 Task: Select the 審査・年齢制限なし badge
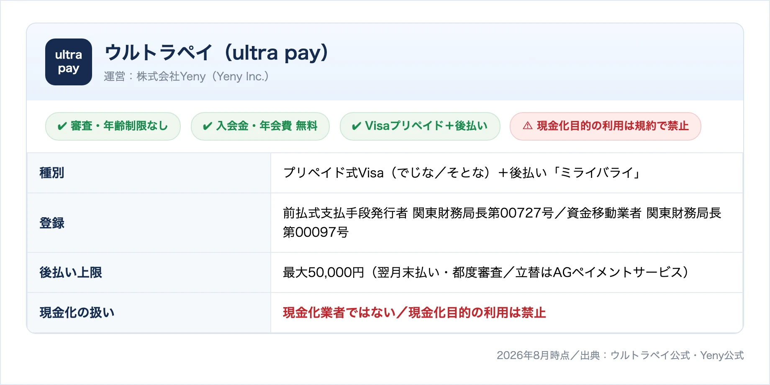click(x=113, y=126)
